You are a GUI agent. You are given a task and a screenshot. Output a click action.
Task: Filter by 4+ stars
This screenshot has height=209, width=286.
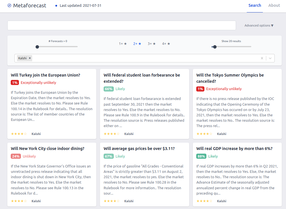[x=166, y=43]
